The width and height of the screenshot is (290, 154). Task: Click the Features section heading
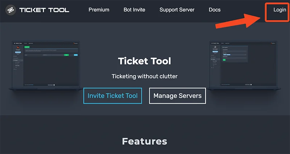click(145, 141)
